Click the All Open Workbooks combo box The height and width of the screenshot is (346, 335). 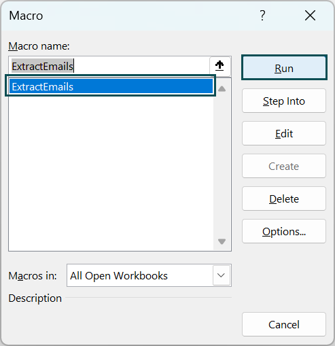tap(149, 275)
